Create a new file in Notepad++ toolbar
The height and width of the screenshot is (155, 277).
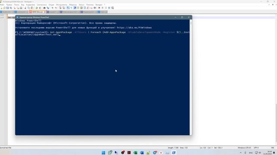[x=1, y=8]
